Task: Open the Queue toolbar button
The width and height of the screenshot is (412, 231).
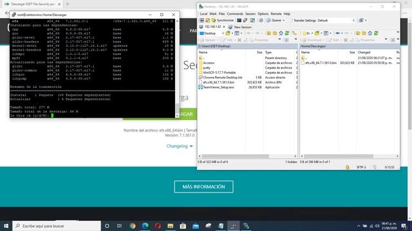Action: point(274,20)
